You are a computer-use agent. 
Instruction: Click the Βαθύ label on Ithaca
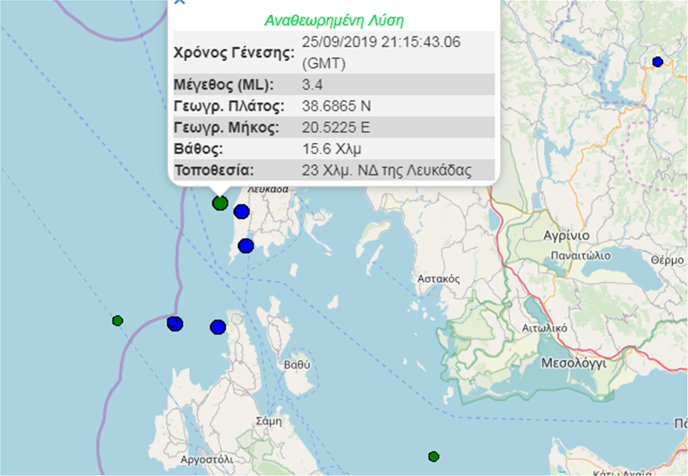coord(297,365)
